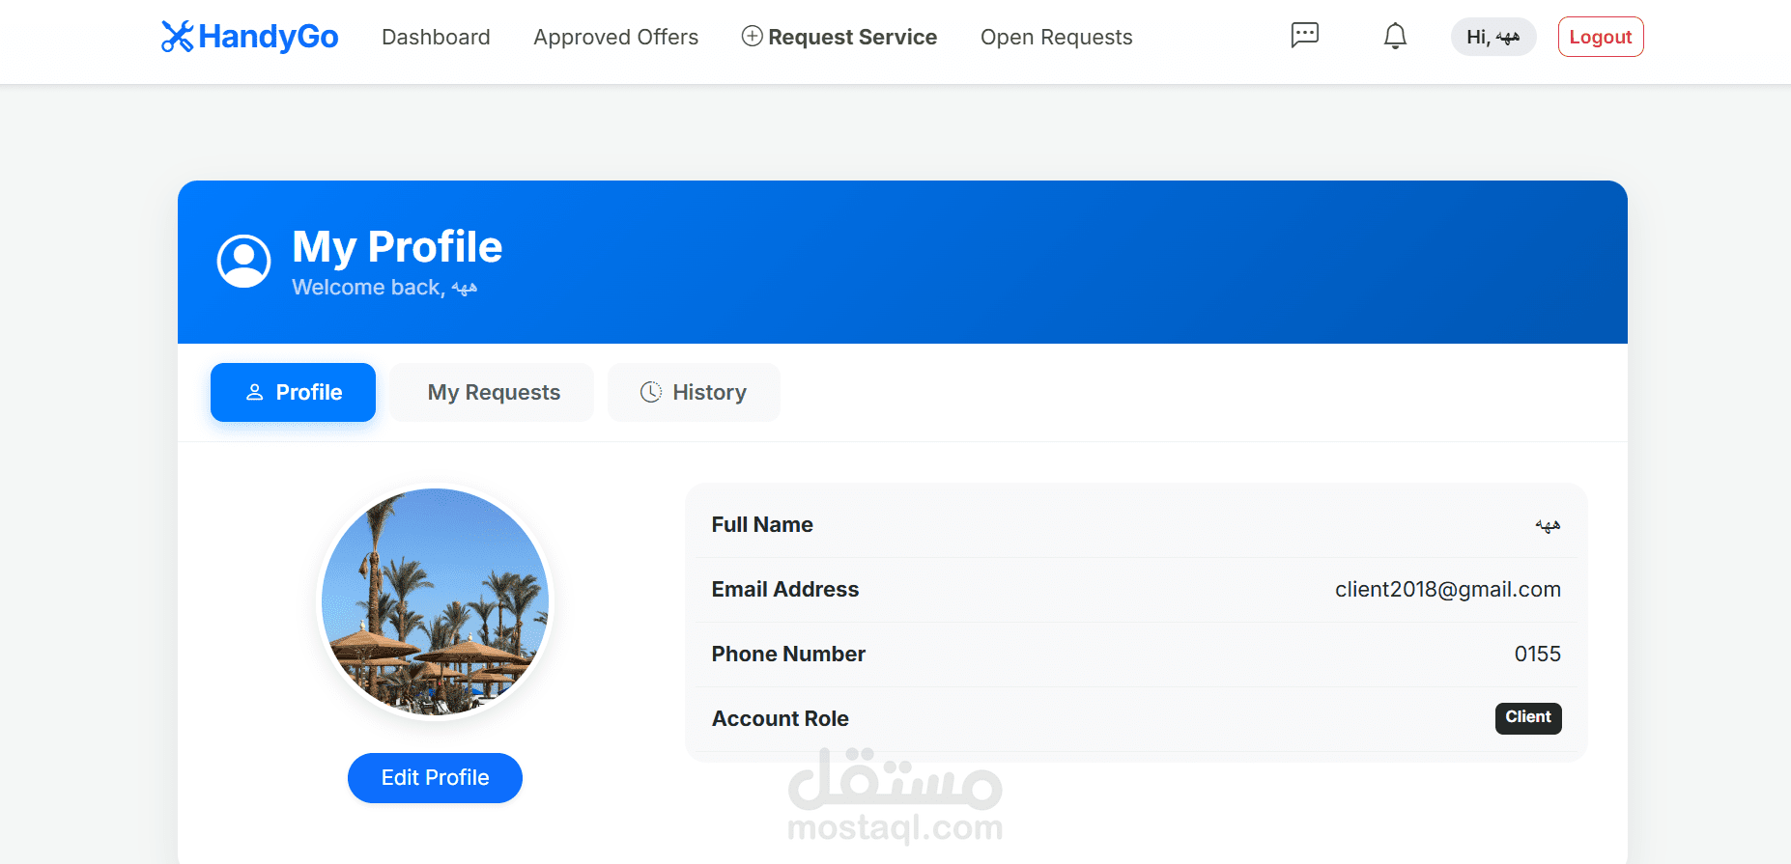This screenshot has height=864, width=1791.
Task: Click the HandyGo logo
Action: 249,37
